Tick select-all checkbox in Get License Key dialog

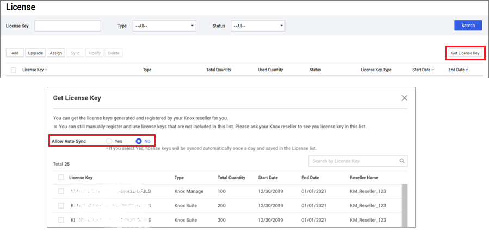61,178
